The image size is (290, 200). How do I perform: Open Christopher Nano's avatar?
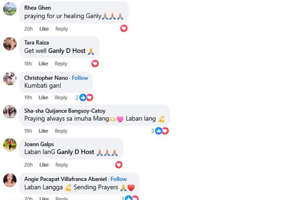click(10, 79)
